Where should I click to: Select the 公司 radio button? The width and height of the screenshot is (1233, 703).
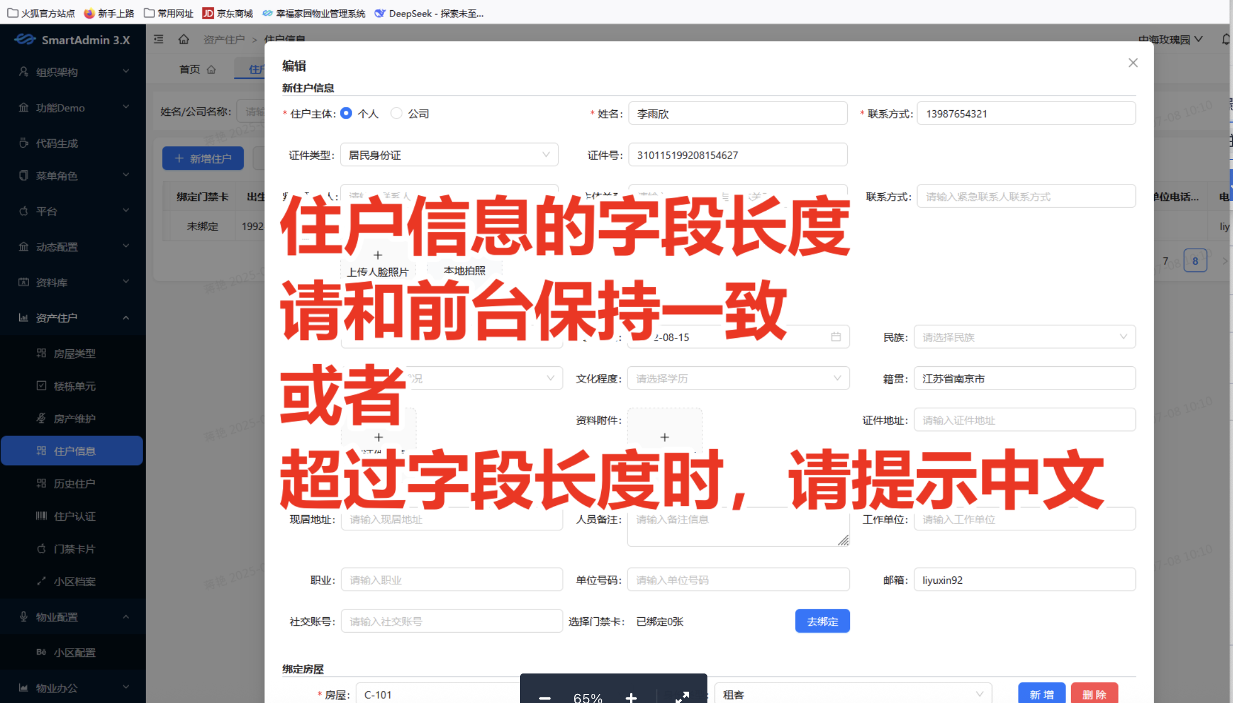pos(397,114)
